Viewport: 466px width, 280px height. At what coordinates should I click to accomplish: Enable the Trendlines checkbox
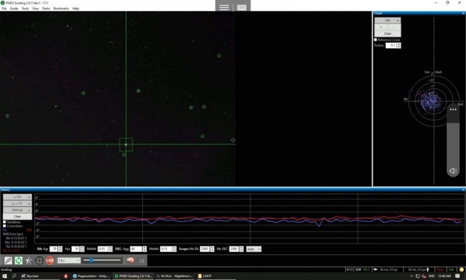click(x=5, y=222)
